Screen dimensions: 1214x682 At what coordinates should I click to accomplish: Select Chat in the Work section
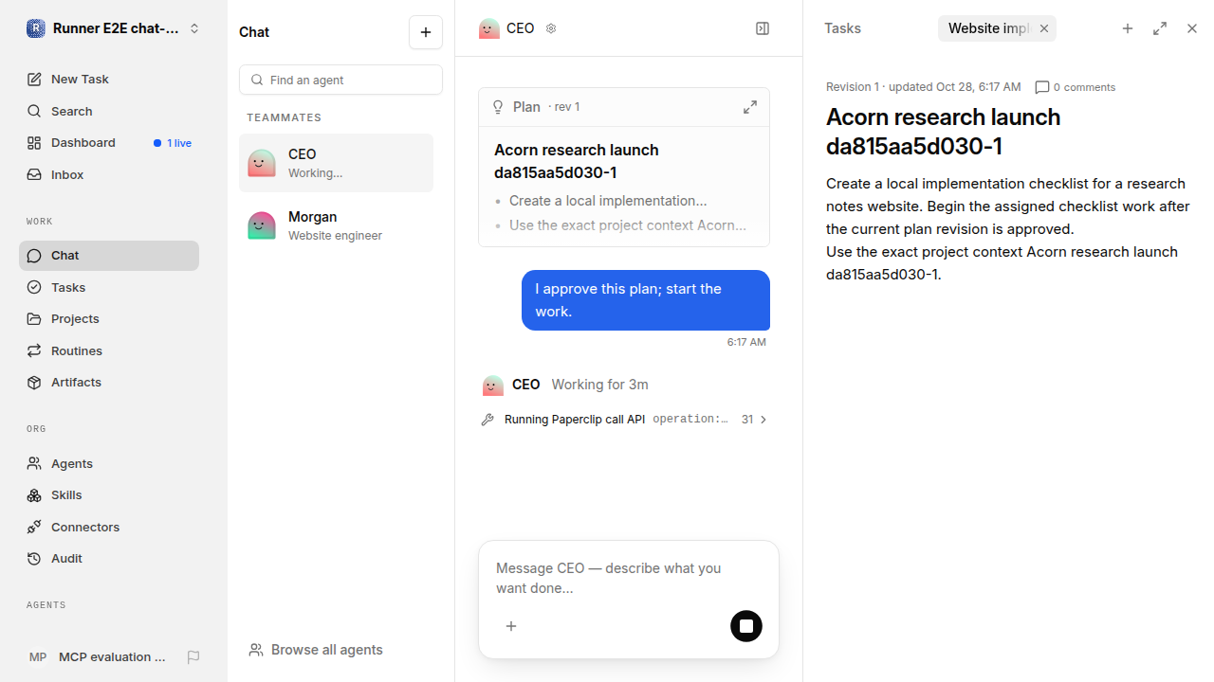(x=109, y=256)
